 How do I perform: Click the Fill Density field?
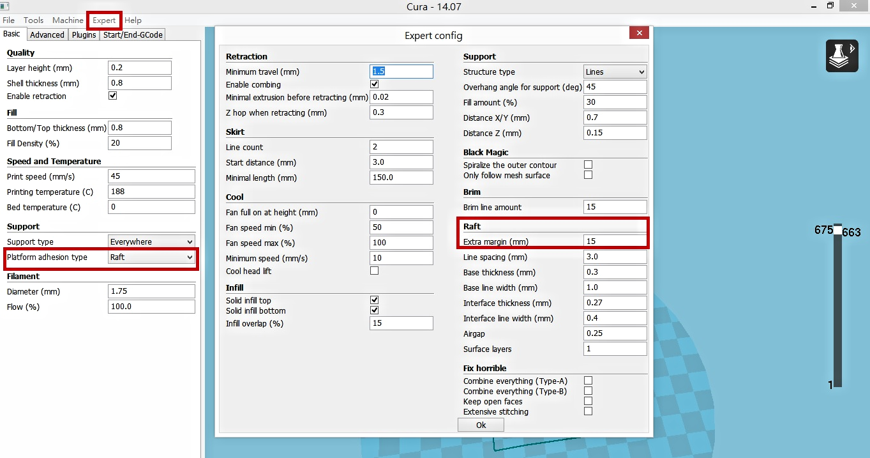point(140,143)
